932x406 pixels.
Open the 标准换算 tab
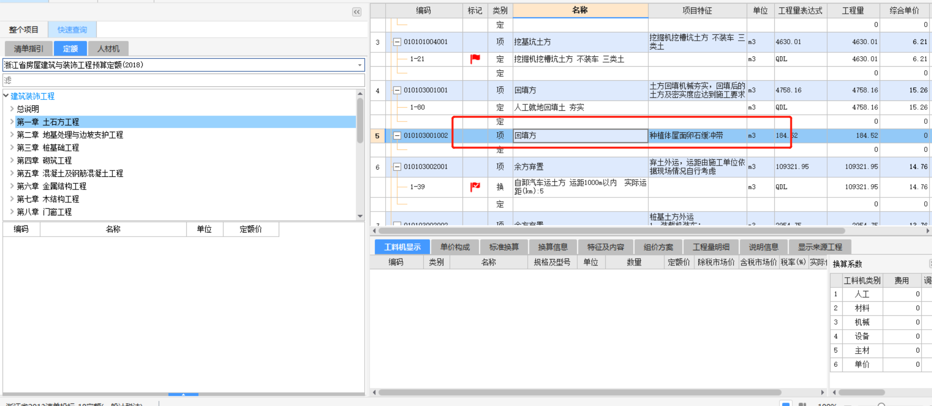click(x=504, y=247)
